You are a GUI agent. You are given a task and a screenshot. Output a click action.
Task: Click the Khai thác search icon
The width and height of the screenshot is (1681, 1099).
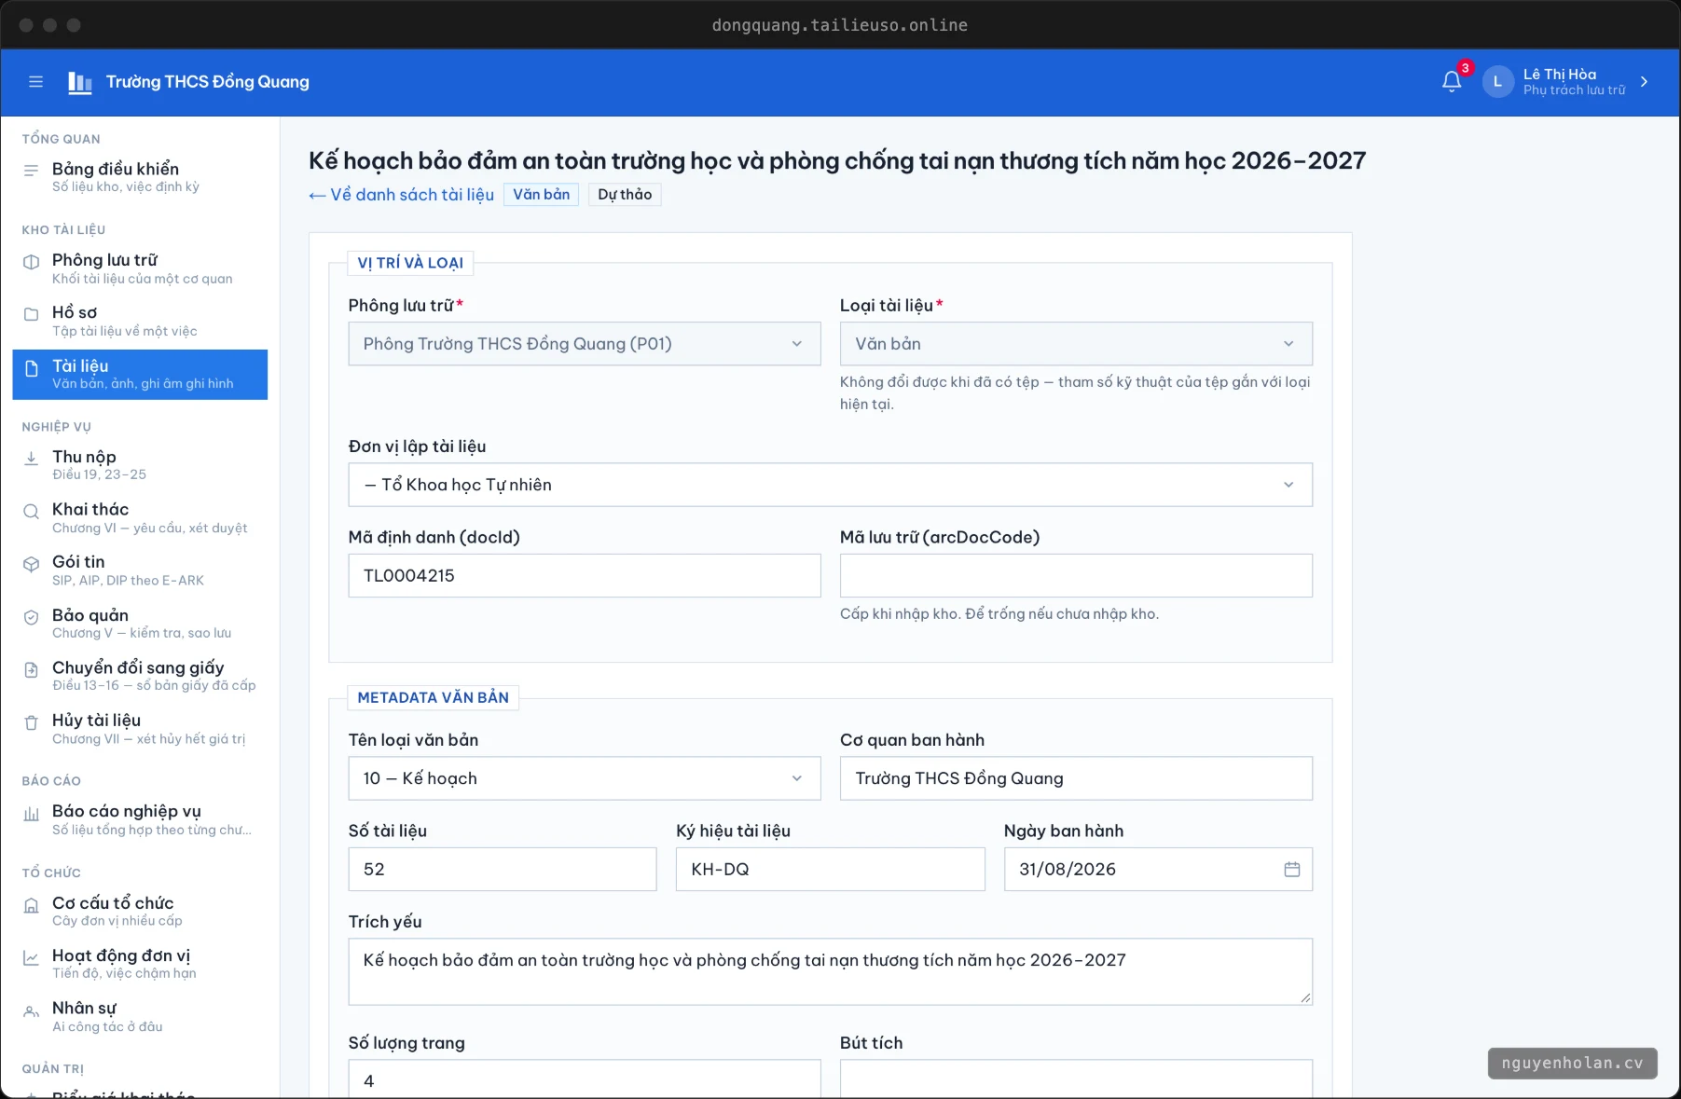coord(32,511)
